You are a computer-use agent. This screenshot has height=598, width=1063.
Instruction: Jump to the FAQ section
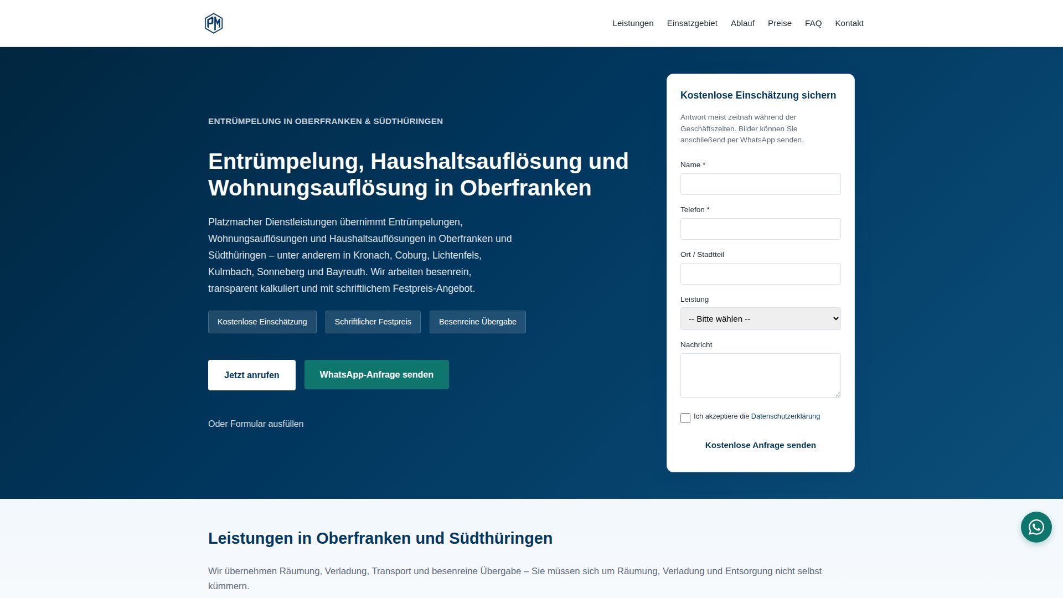coord(813,23)
